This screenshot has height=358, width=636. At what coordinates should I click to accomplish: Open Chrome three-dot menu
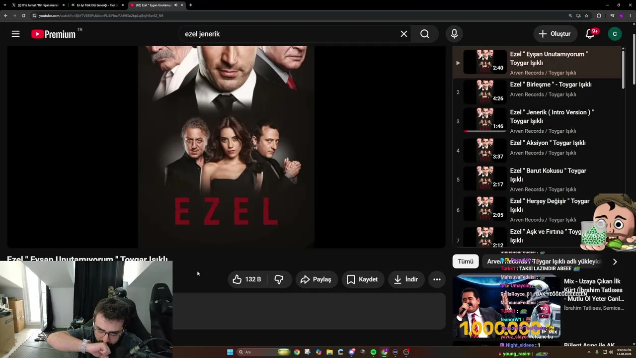(x=630, y=15)
